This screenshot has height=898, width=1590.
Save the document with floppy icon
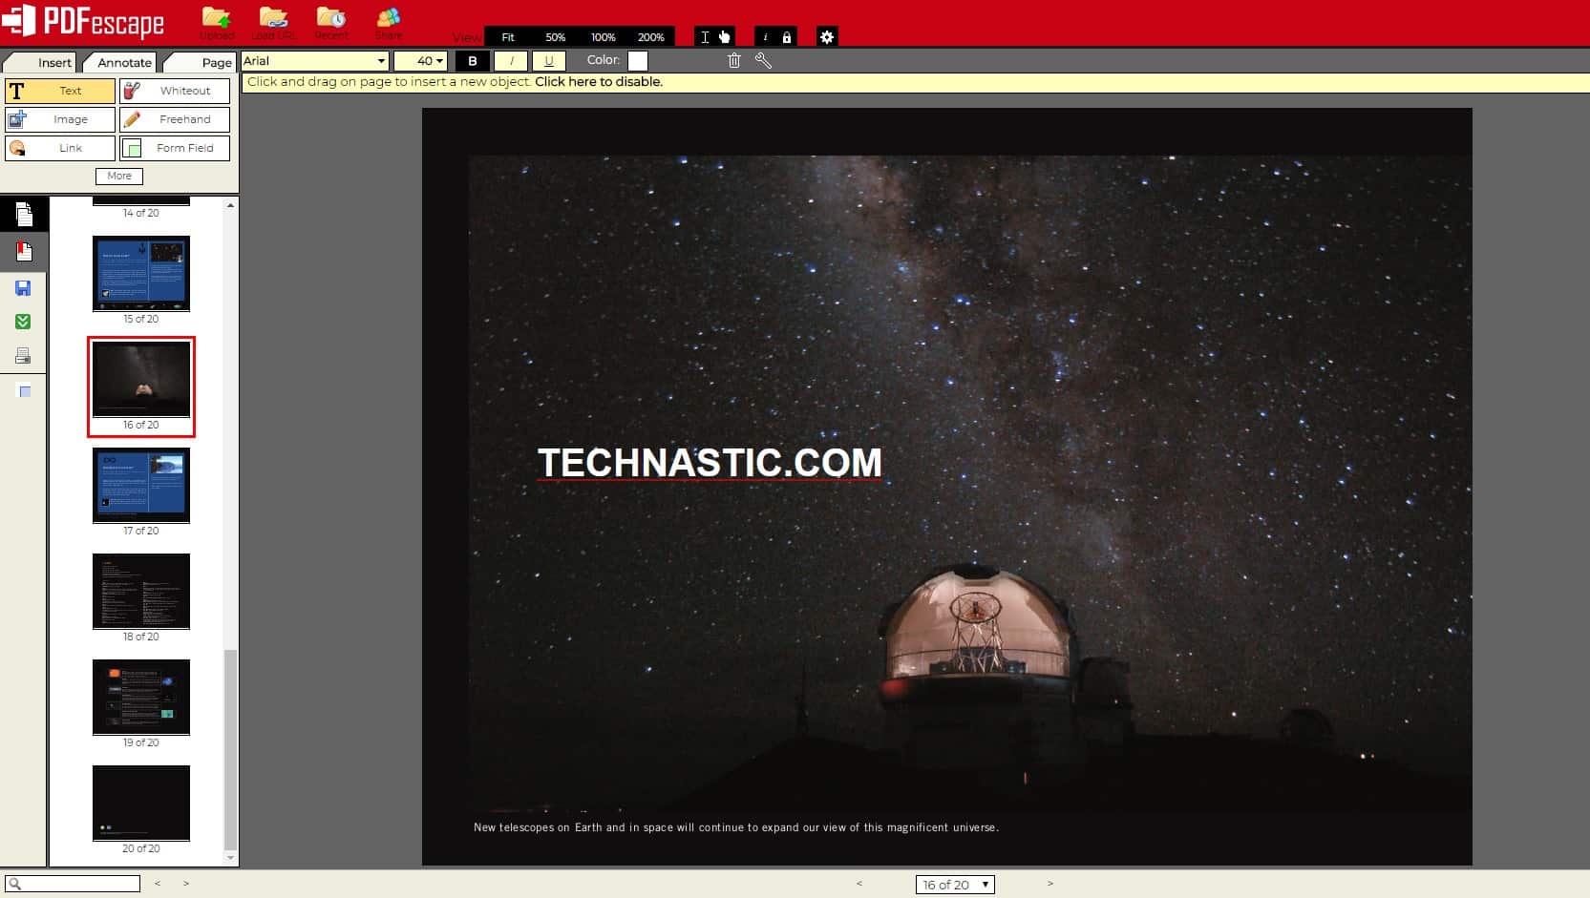point(24,288)
